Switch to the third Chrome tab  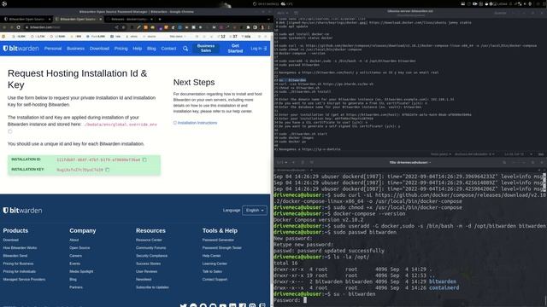pos(129,19)
